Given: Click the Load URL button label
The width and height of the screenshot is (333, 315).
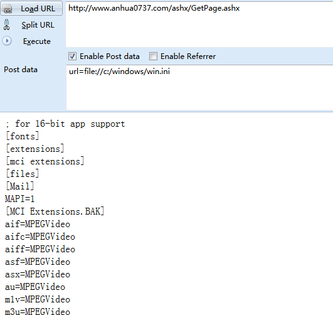Looking at the screenshot, I should [38, 9].
